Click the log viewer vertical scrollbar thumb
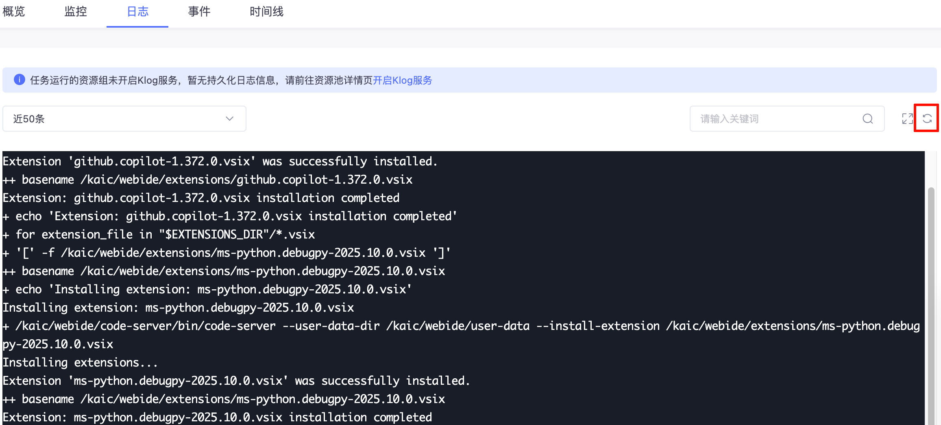The image size is (941, 425). tap(931, 306)
